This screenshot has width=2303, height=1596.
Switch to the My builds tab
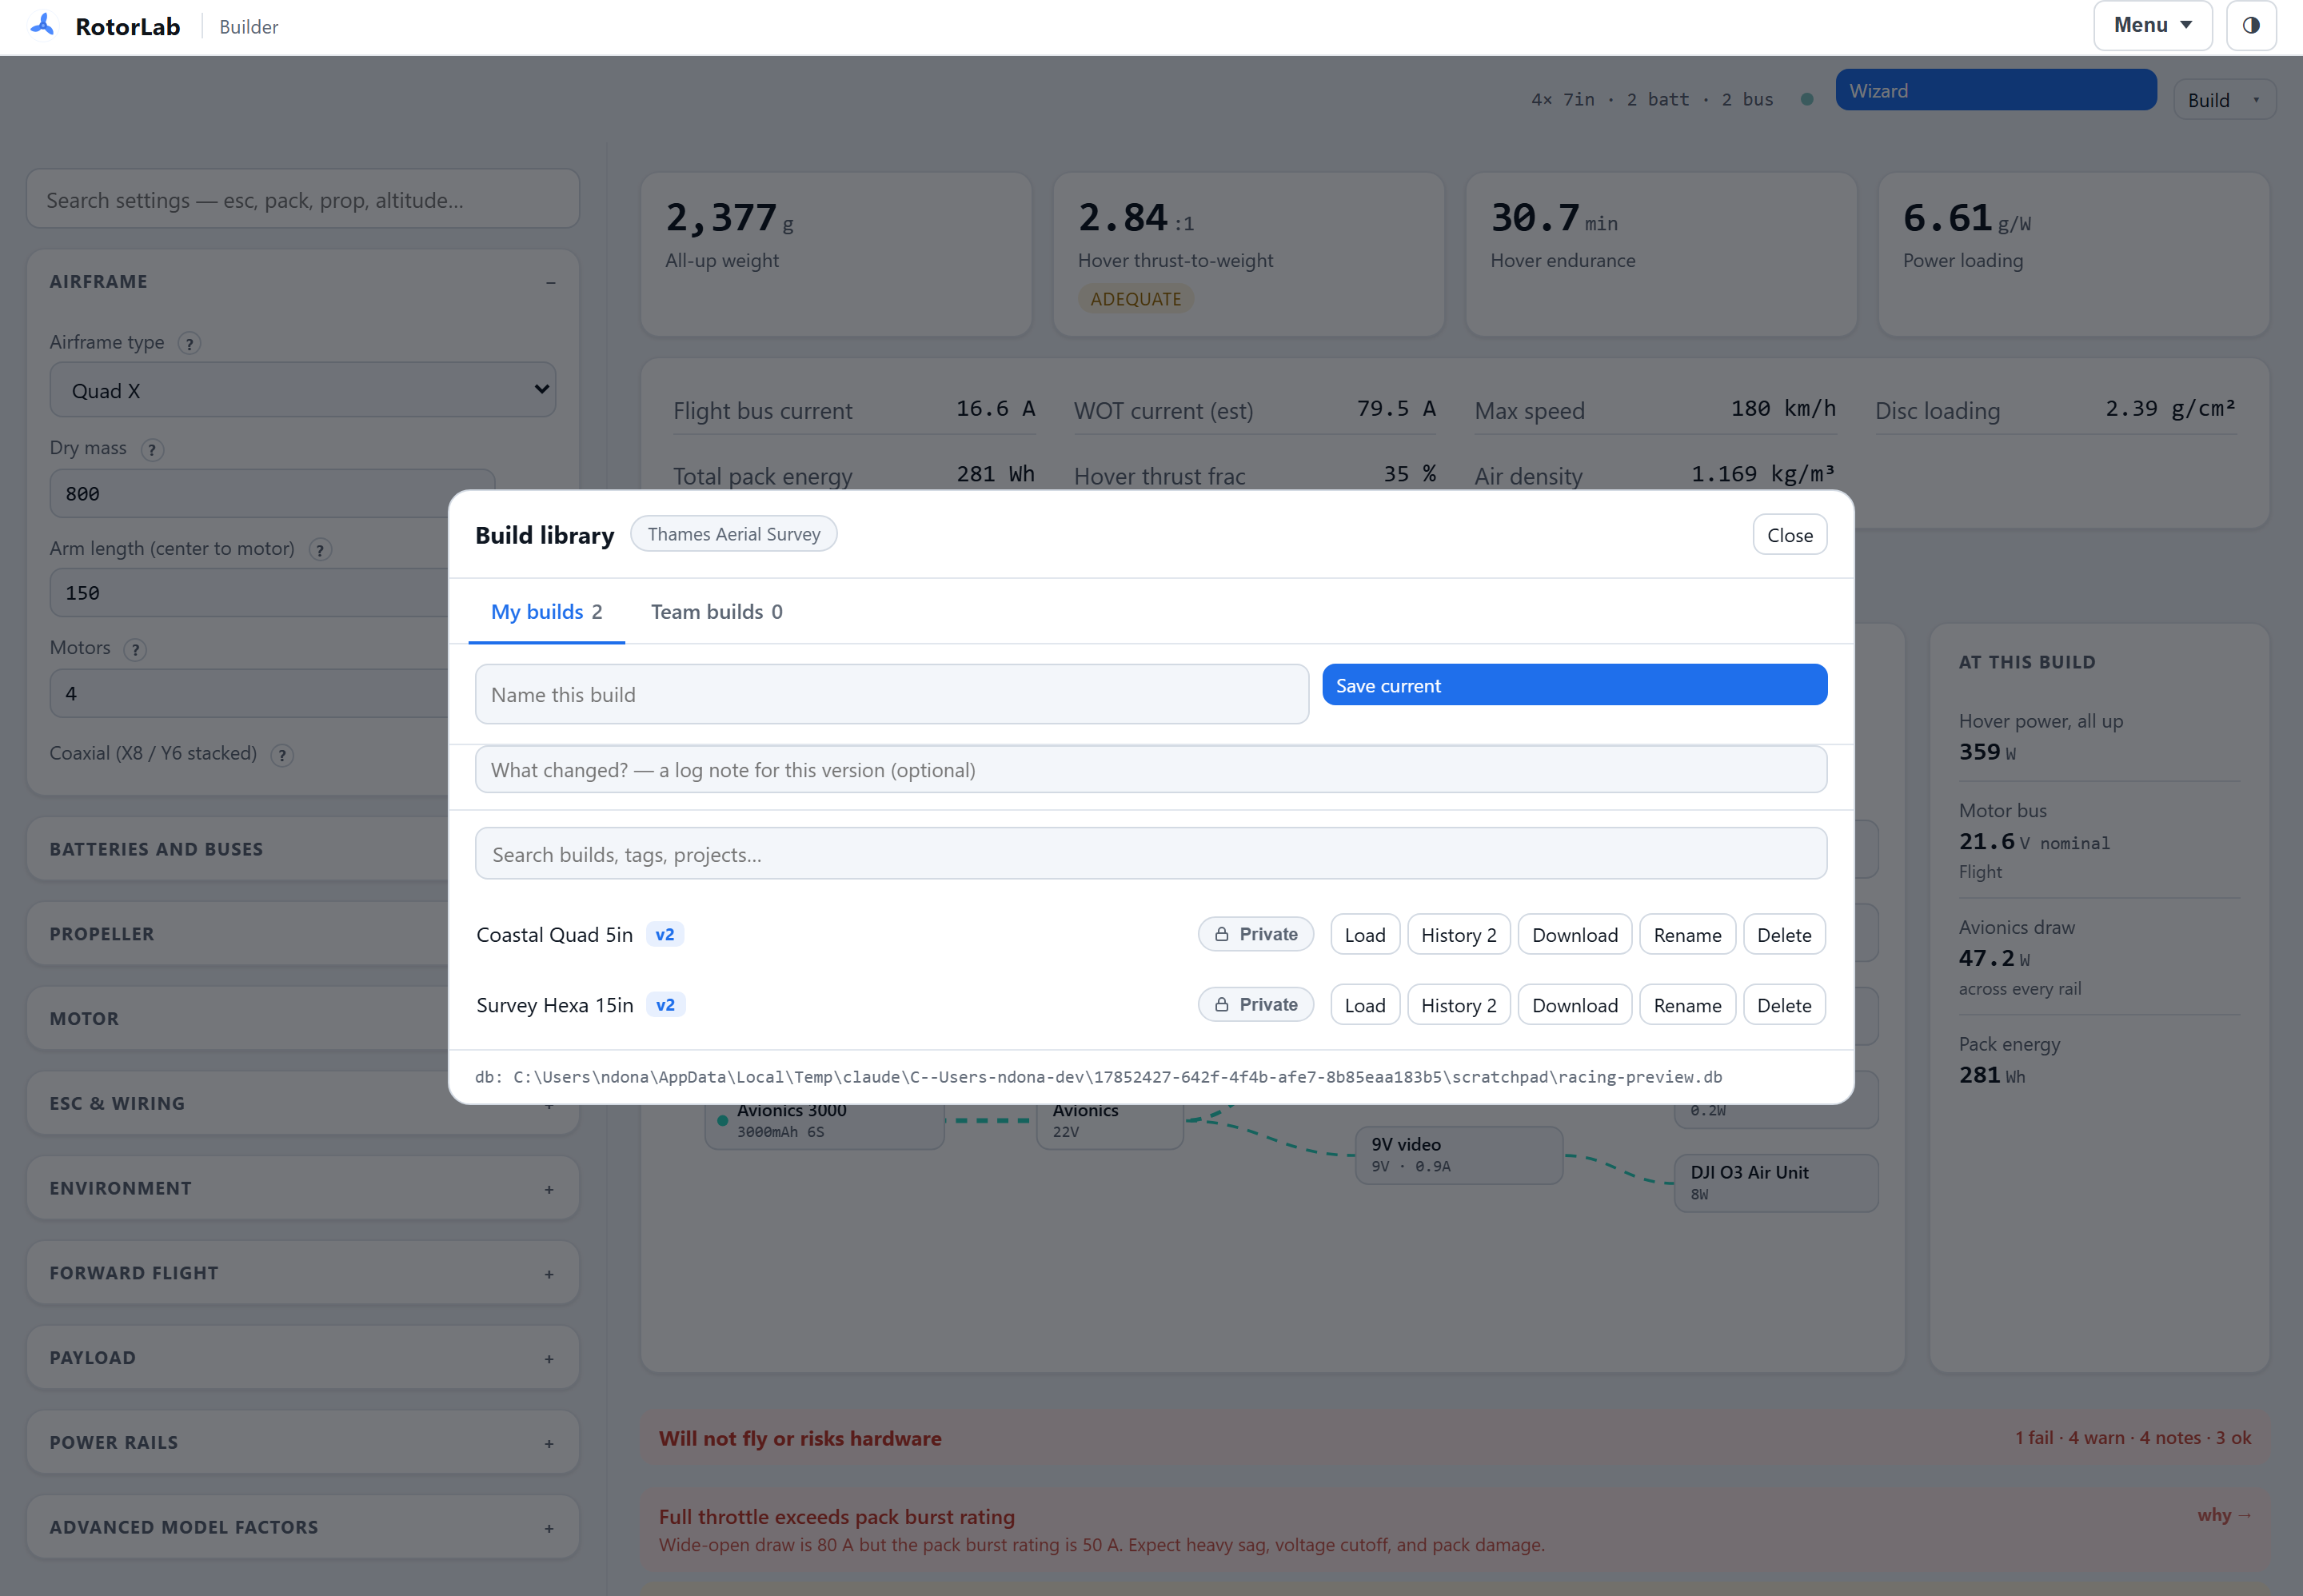pyautogui.click(x=547, y=611)
